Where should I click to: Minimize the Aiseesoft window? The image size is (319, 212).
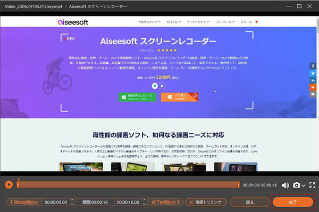289,6
